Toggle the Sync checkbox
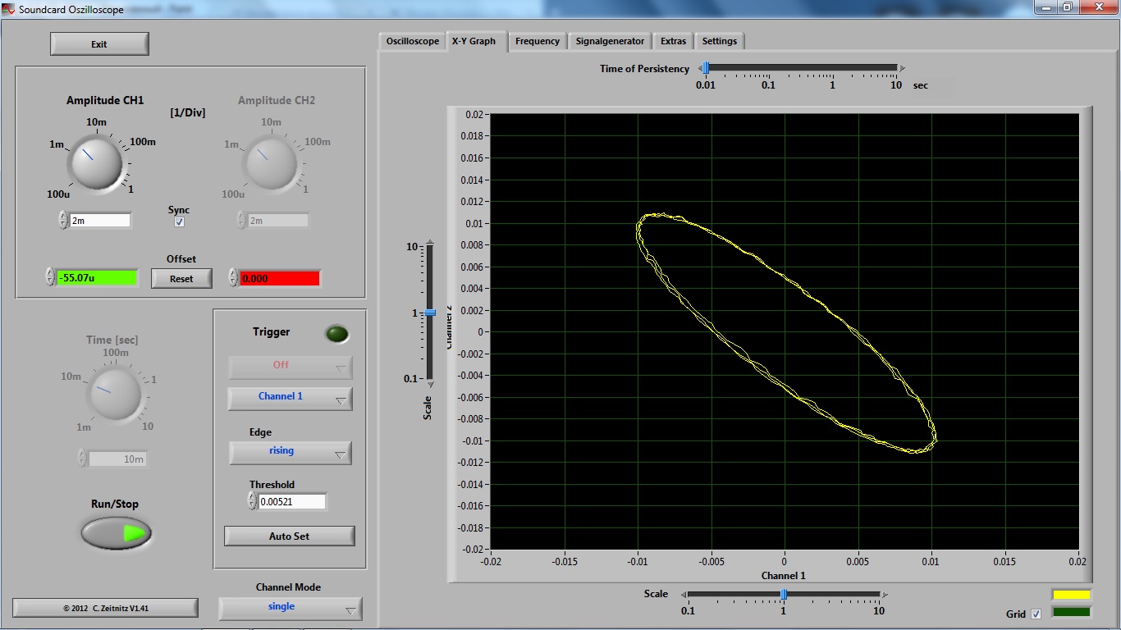Screen dimensions: 1121x630 coord(179,222)
